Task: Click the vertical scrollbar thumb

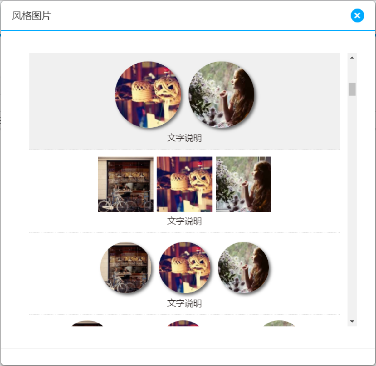Action: (x=352, y=89)
